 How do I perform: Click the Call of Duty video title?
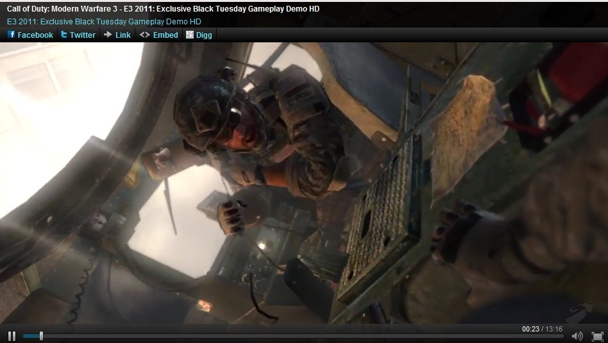(164, 9)
